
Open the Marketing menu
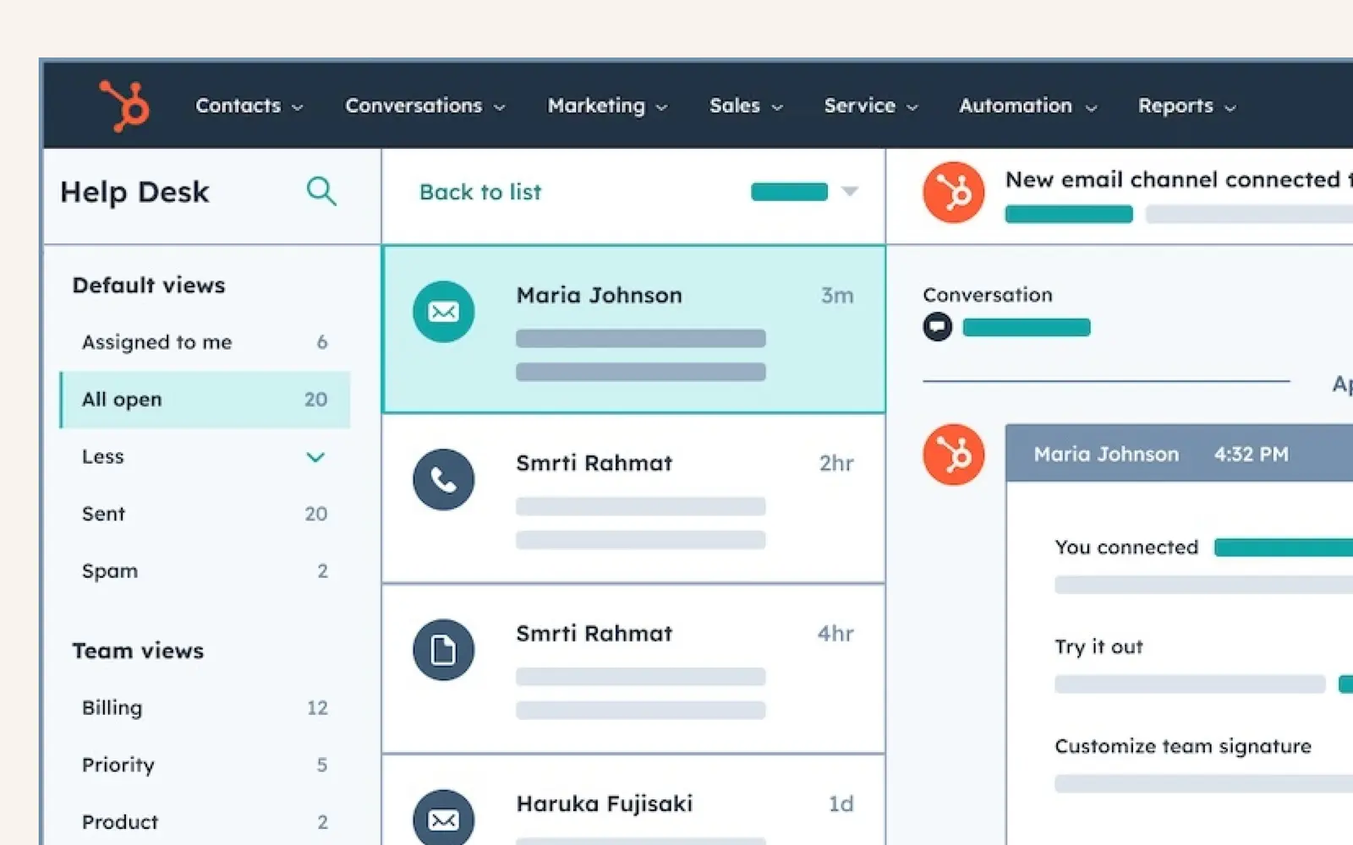(608, 106)
